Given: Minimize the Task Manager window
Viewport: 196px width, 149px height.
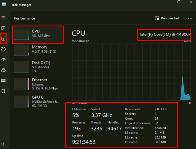Looking at the screenshot, I should 167,2.
